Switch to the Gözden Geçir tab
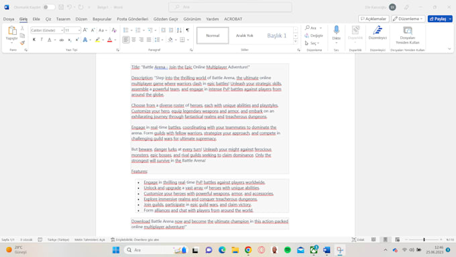The image size is (456, 257). click(166, 19)
